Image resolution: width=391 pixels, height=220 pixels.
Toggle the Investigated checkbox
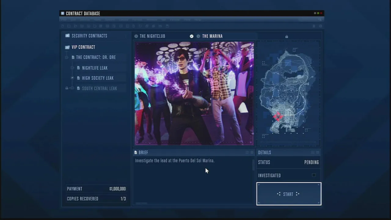(x=314, y=175)
